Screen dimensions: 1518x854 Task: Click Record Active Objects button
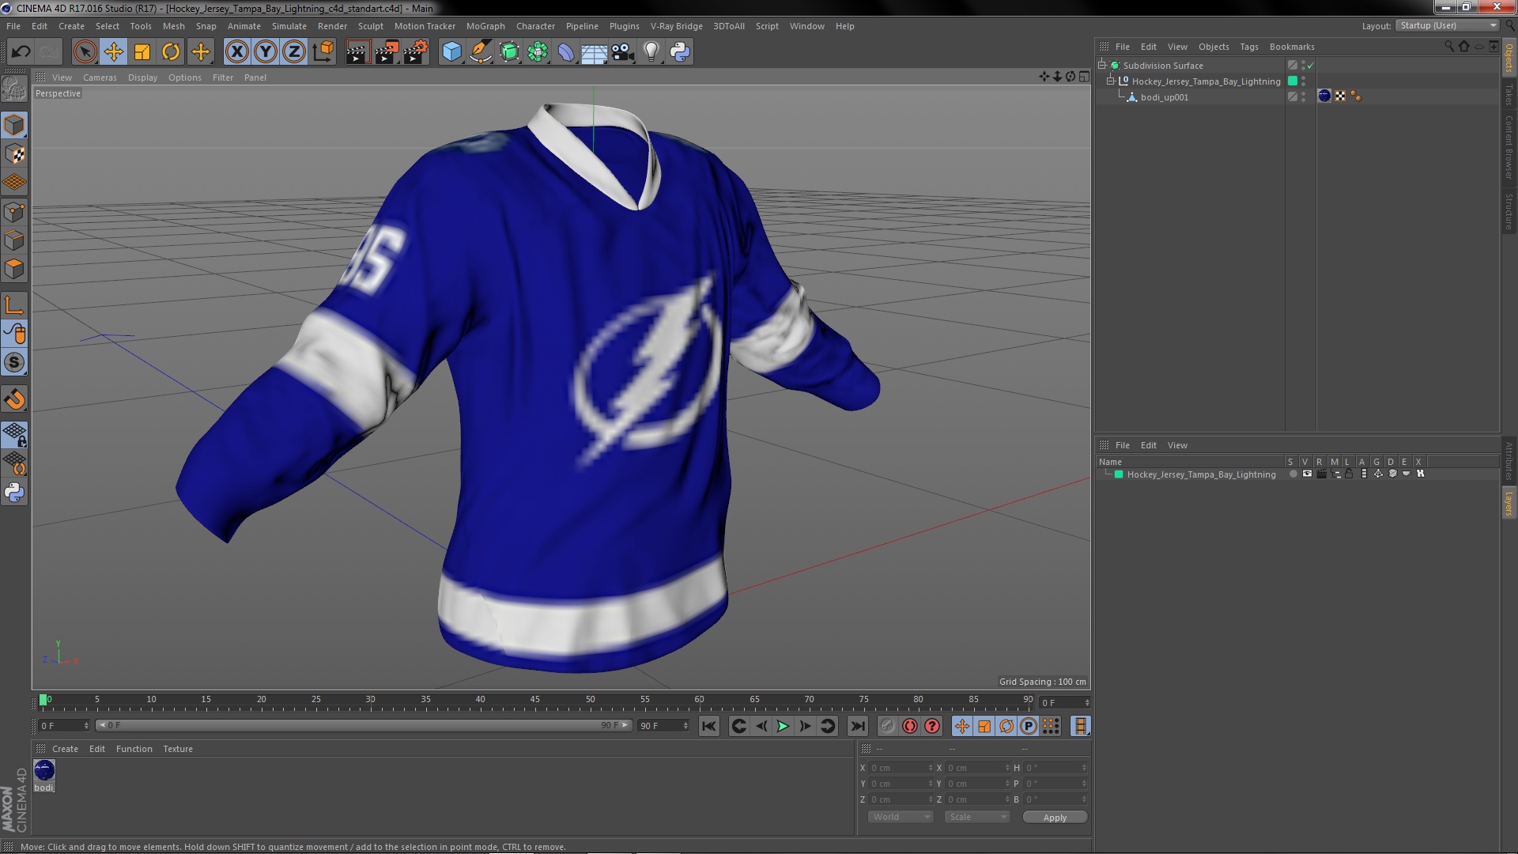click(x=888, y=726)
